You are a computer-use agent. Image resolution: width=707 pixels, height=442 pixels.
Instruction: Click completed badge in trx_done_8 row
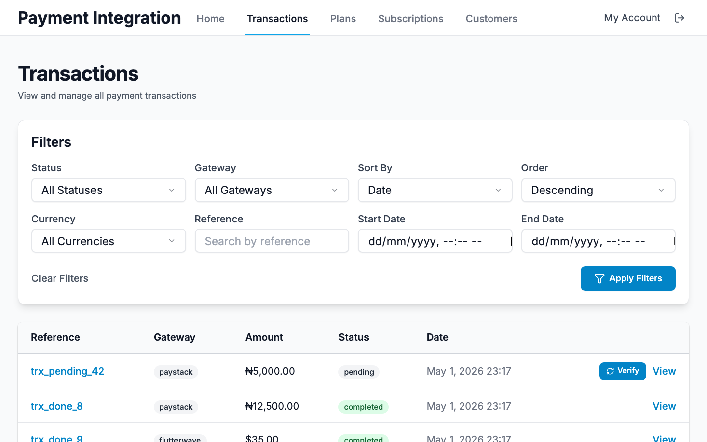(x=363, y=407)
